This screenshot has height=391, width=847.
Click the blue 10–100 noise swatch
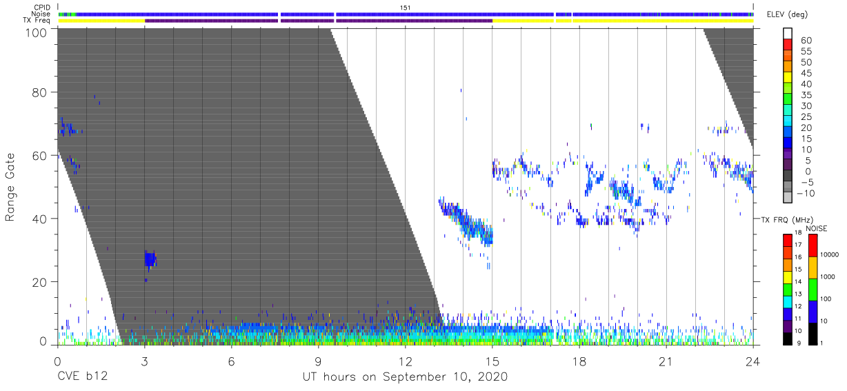(812, 310)
